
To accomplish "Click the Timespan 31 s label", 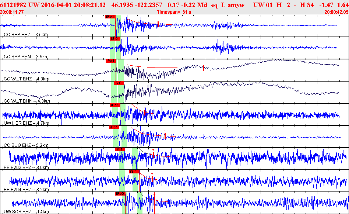I will point(174,12).
